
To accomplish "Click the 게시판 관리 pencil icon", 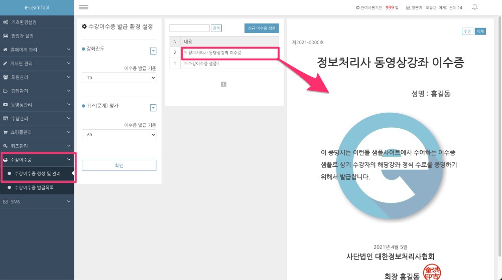I will pos(5,63).
